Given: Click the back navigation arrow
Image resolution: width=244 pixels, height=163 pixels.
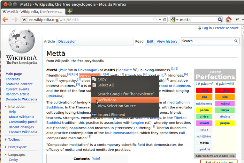Looking at the screenshot, I should point(6,20).
